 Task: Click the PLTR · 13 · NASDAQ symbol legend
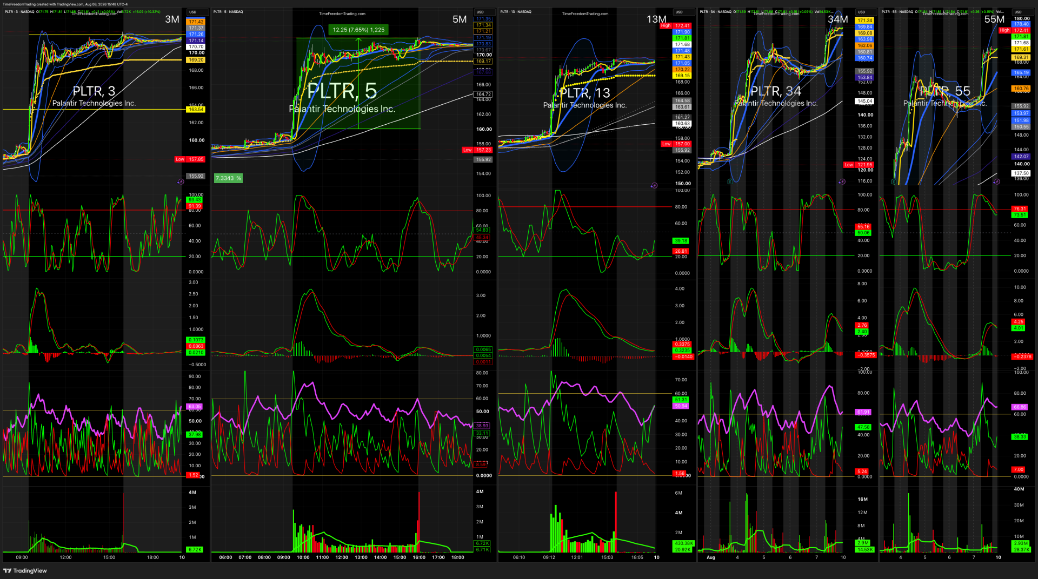tap(516, 12)
